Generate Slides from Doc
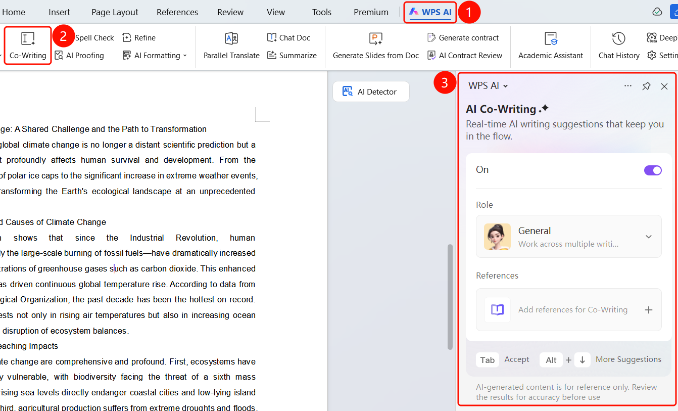Image resolution: width=678 pixels, height=411 pixels. click(376, 45)
